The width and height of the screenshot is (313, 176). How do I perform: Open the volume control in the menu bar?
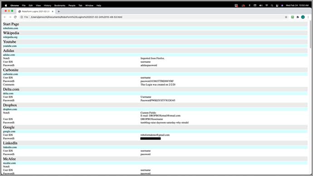(x=261, y=5)
